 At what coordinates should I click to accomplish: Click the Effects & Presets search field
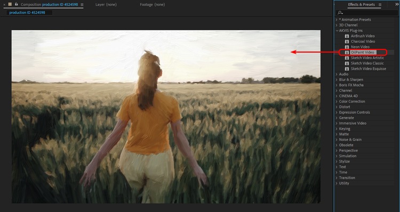[x=367, y=13]
